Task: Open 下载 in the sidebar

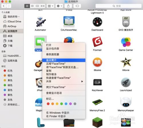Action: (12, 46)
